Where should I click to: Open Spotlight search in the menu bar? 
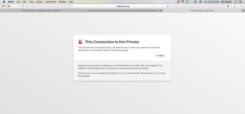tap(236, 2)
